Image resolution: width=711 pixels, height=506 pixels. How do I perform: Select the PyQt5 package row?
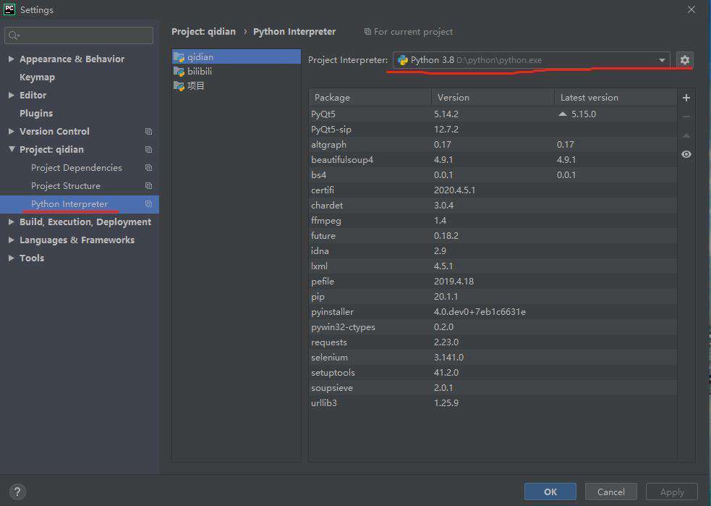coord(493,114)
